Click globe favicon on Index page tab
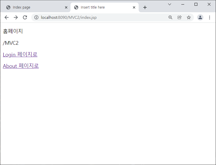 (8, 7)
